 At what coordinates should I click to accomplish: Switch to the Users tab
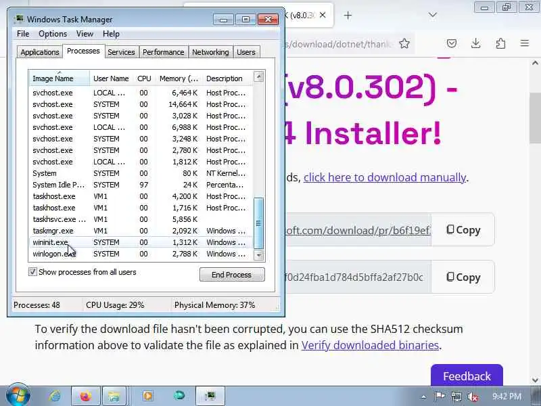click(246, 52)
